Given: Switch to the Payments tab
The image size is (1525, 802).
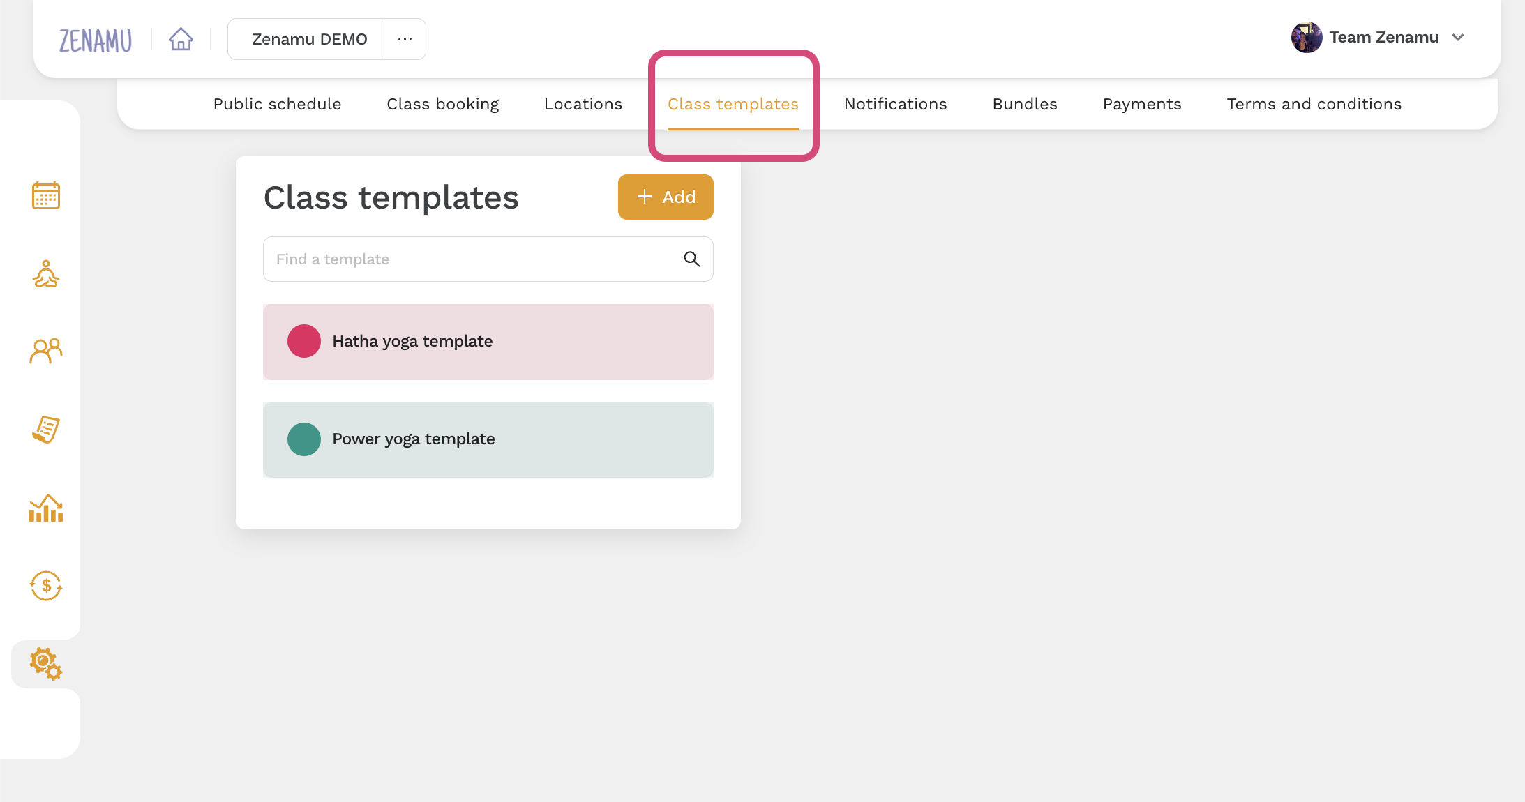Looking at the screenshot, I should tap(1142, 104).
